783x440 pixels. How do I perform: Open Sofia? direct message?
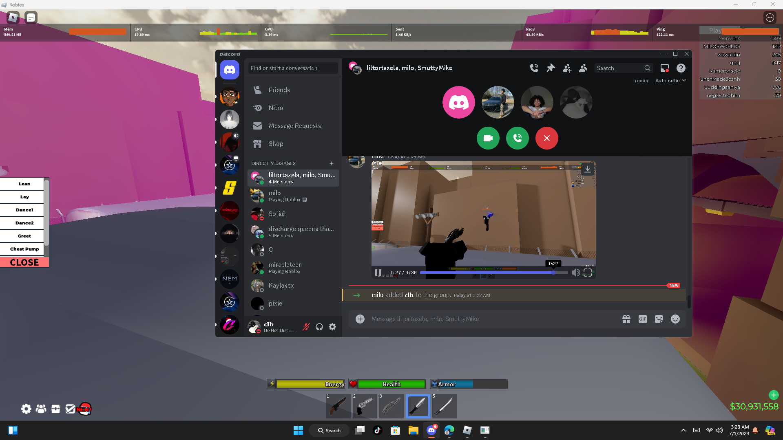coord(293,214)
